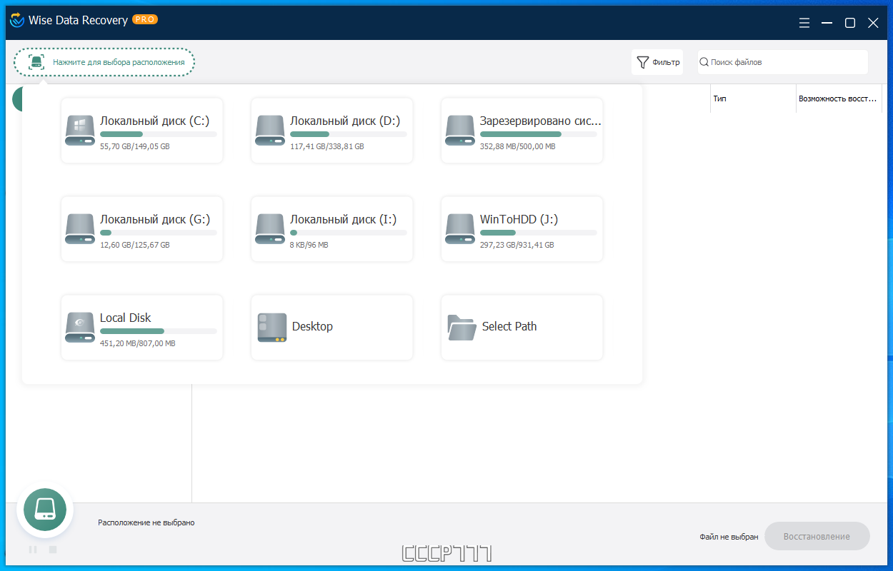Choose the 'Select Path' text label
This screenshot has width=893, height=571.
click(509, 326)
